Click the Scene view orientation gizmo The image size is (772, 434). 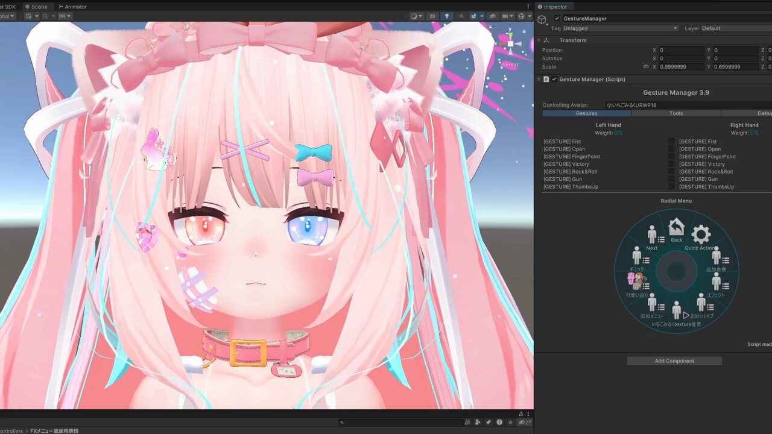[x=510, y=43]
